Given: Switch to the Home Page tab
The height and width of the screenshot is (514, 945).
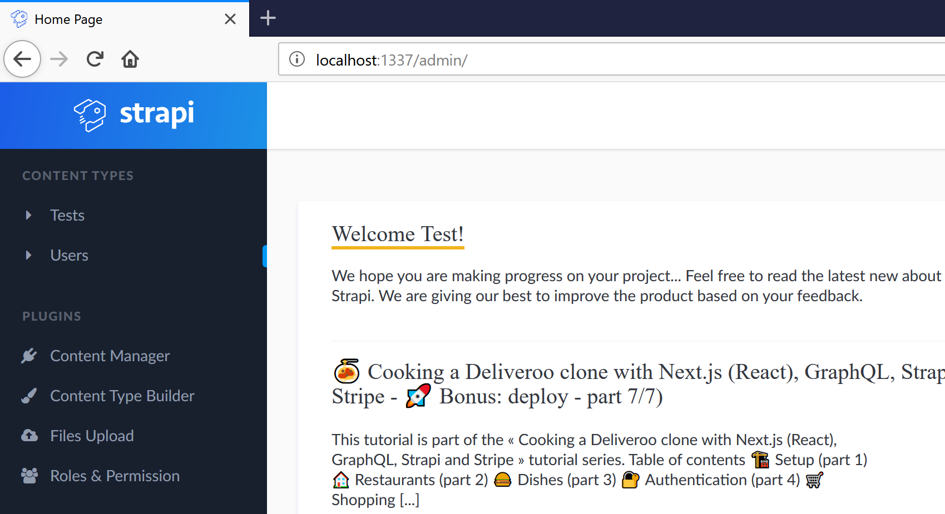Looking at the screenshot, I should 68,18.
